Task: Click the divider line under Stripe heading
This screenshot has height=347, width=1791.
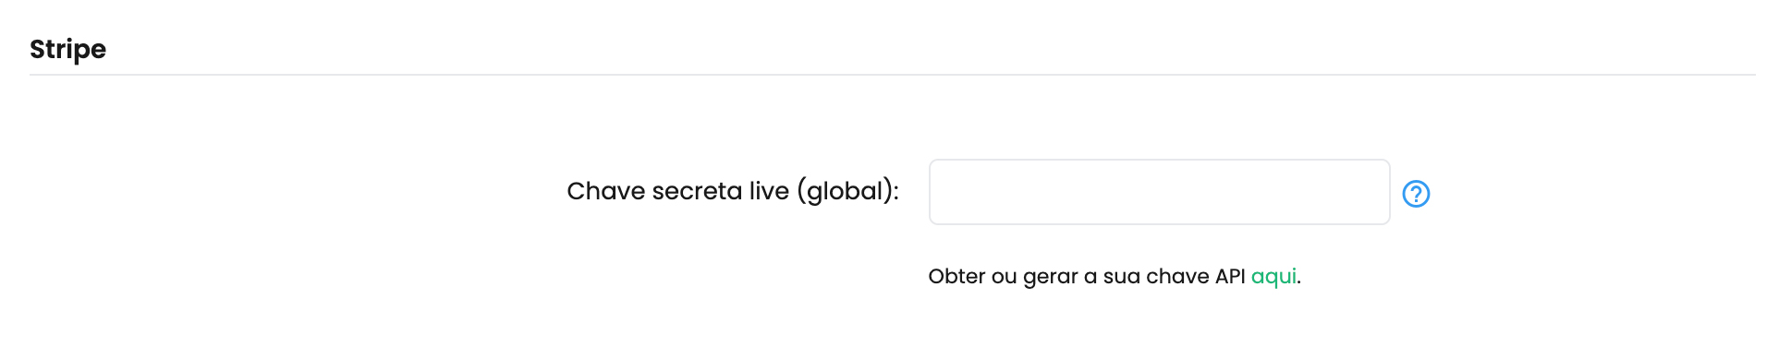Action: tap(892, 75)
